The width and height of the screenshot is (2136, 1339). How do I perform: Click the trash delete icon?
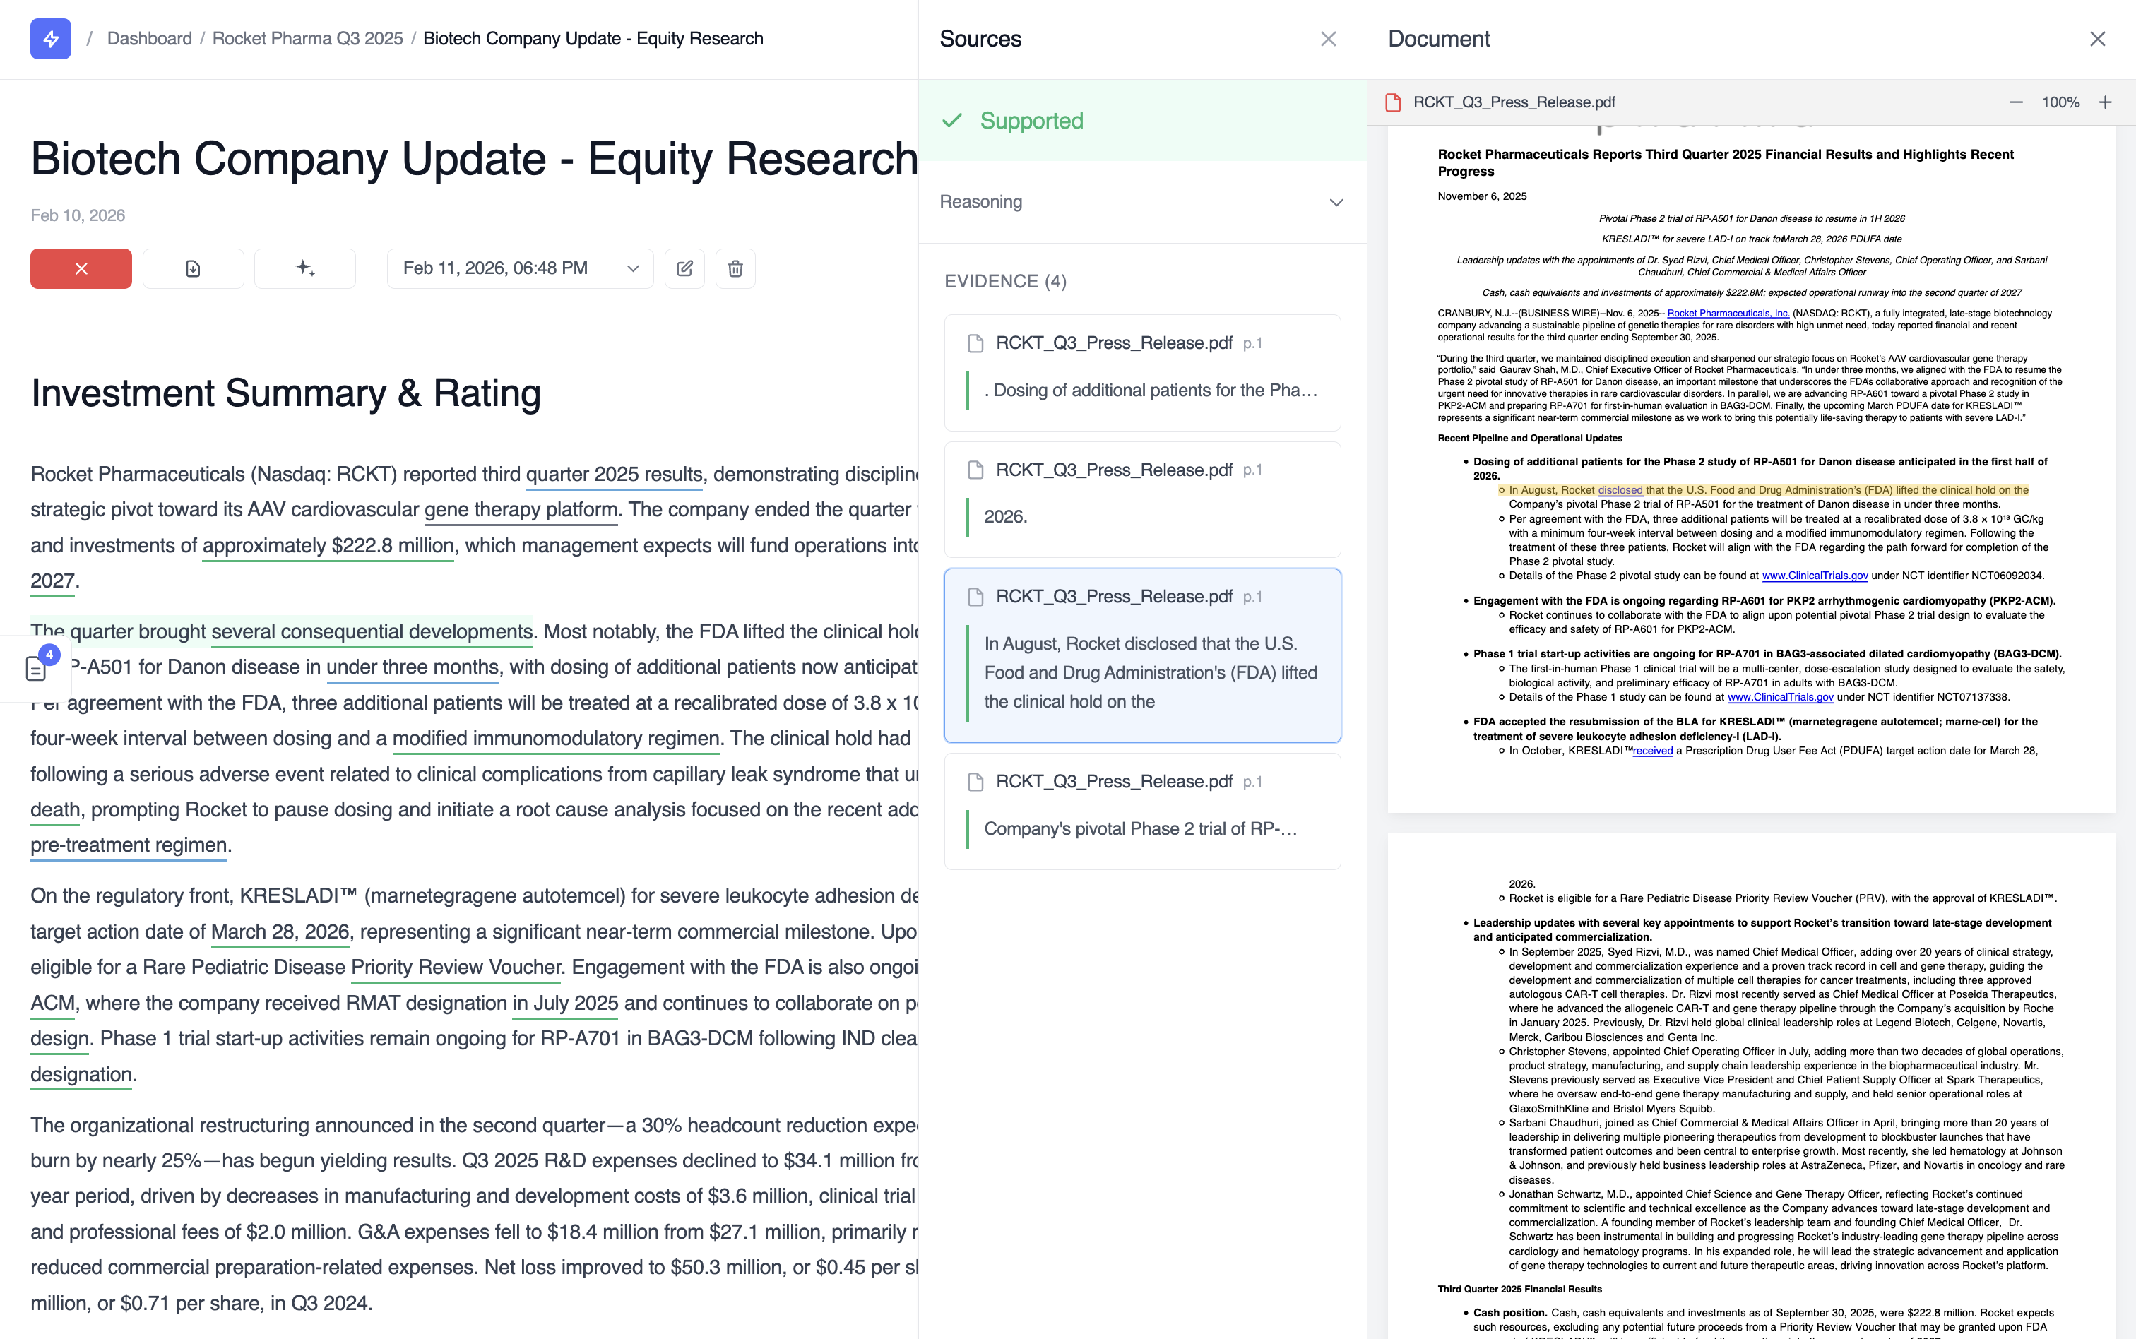[x=735, y=268]
